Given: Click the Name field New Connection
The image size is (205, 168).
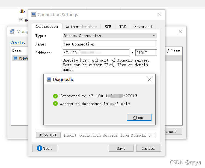Looking at the screenshot, I should pos(110,44).
